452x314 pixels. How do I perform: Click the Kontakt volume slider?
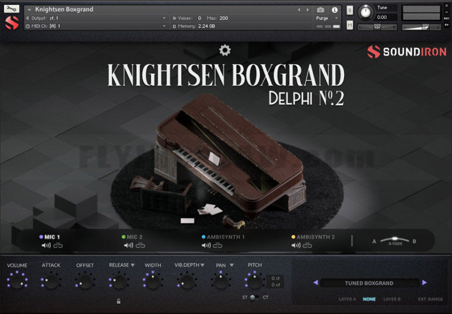(x=421, y=27)
